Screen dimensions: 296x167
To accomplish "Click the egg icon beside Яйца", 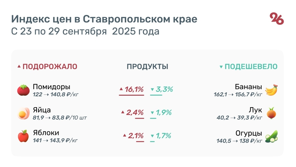I will (23, 113).
